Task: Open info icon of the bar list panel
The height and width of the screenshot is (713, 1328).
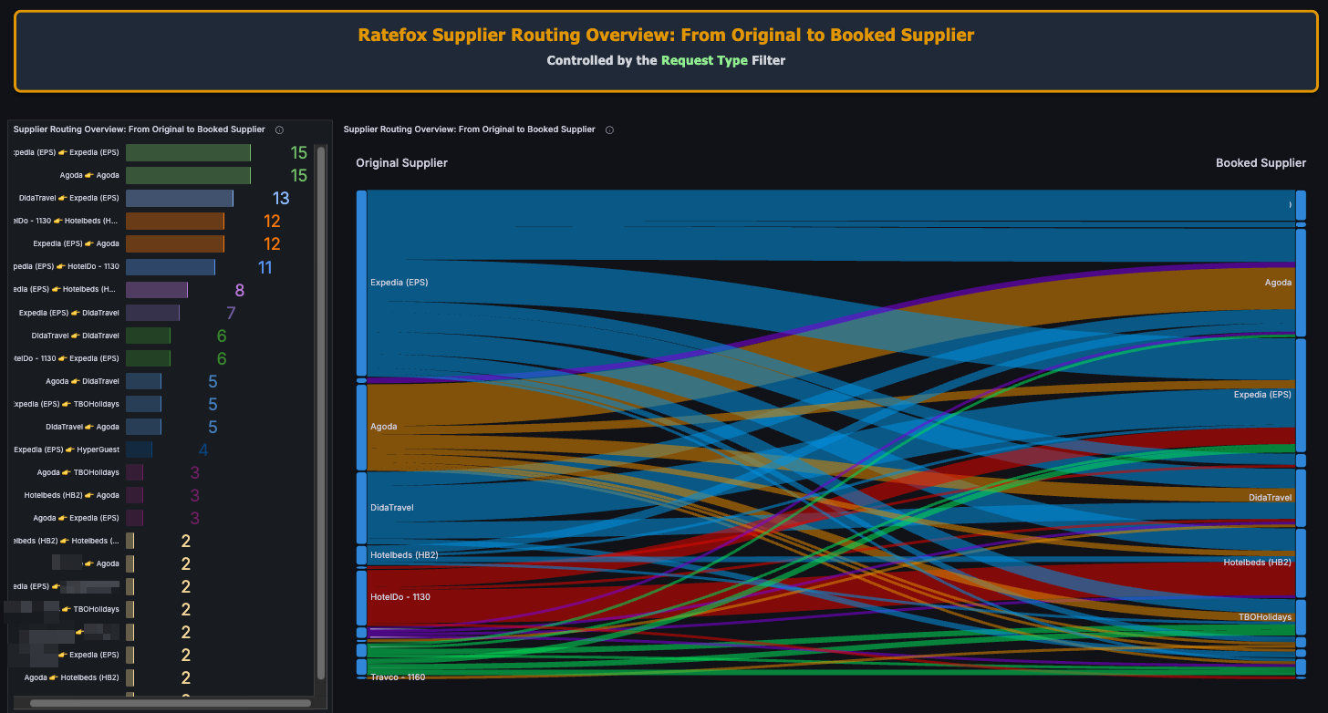Action: 279,129
